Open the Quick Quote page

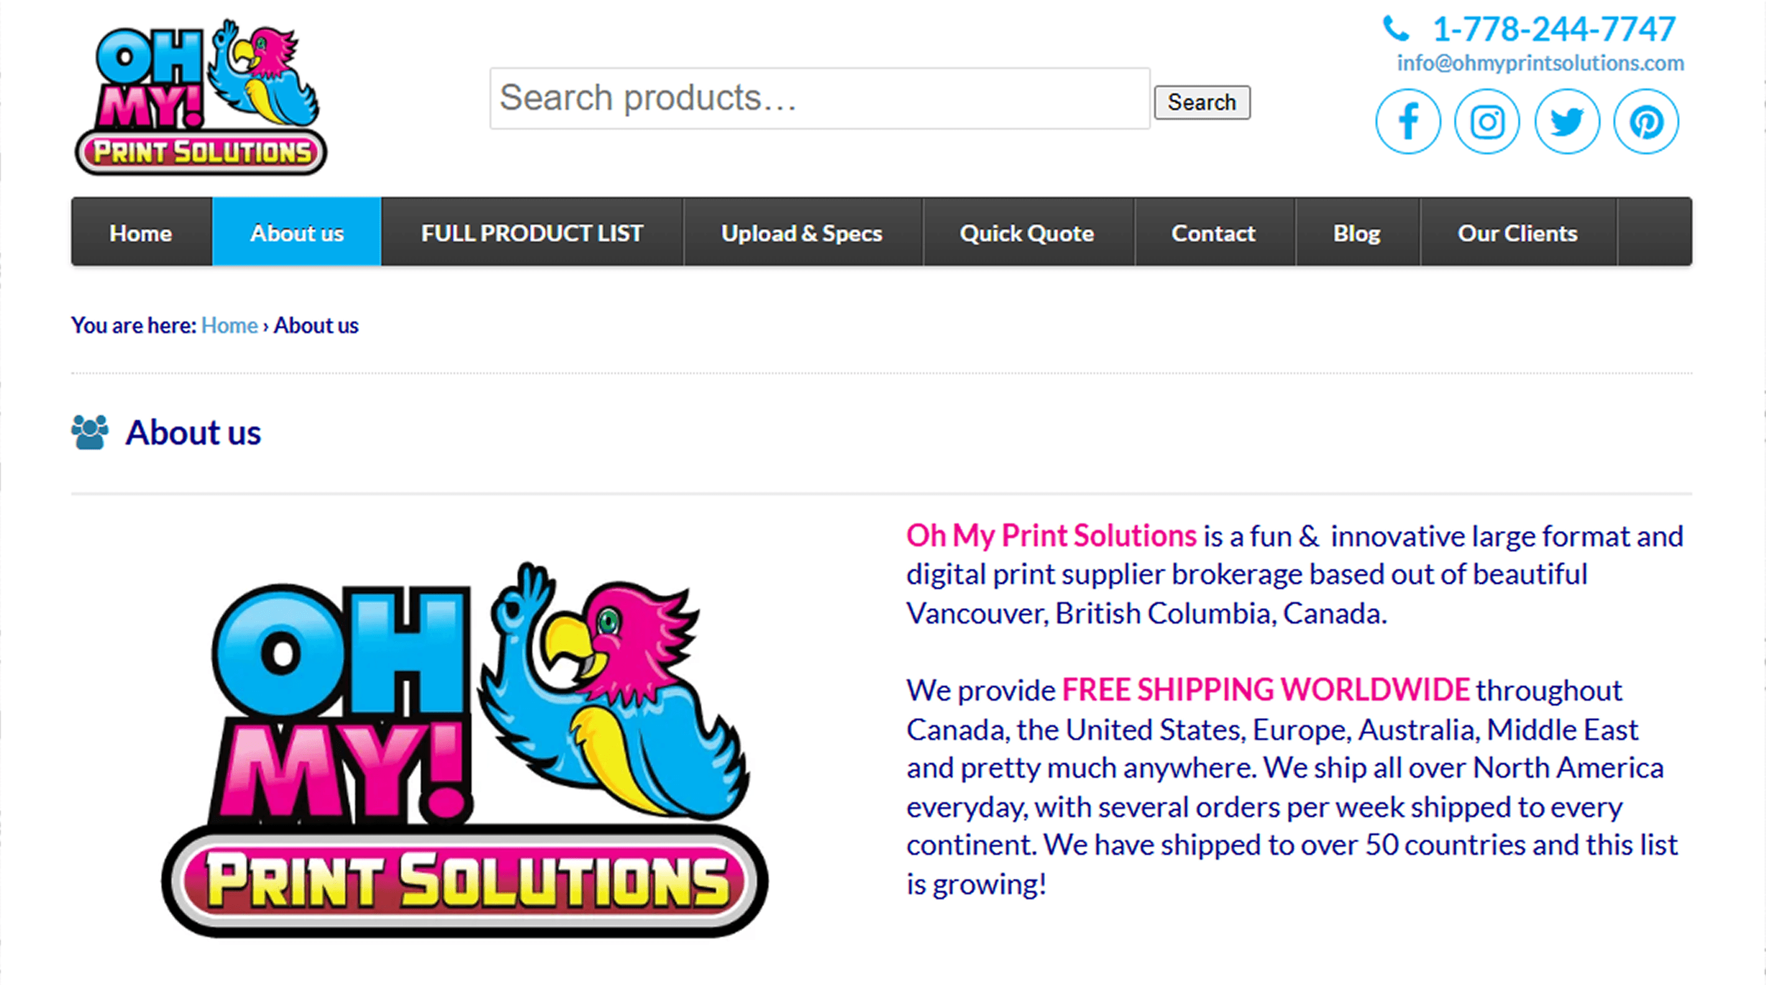click(x=1027, y=232)
